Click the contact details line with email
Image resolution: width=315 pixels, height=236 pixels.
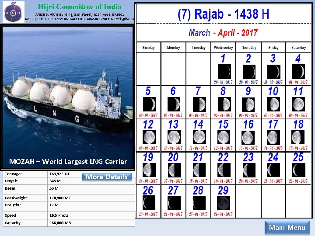(80, 19)
